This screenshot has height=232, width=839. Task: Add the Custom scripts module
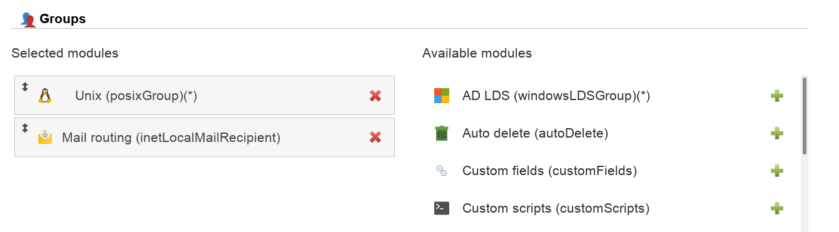coord(777,208)
